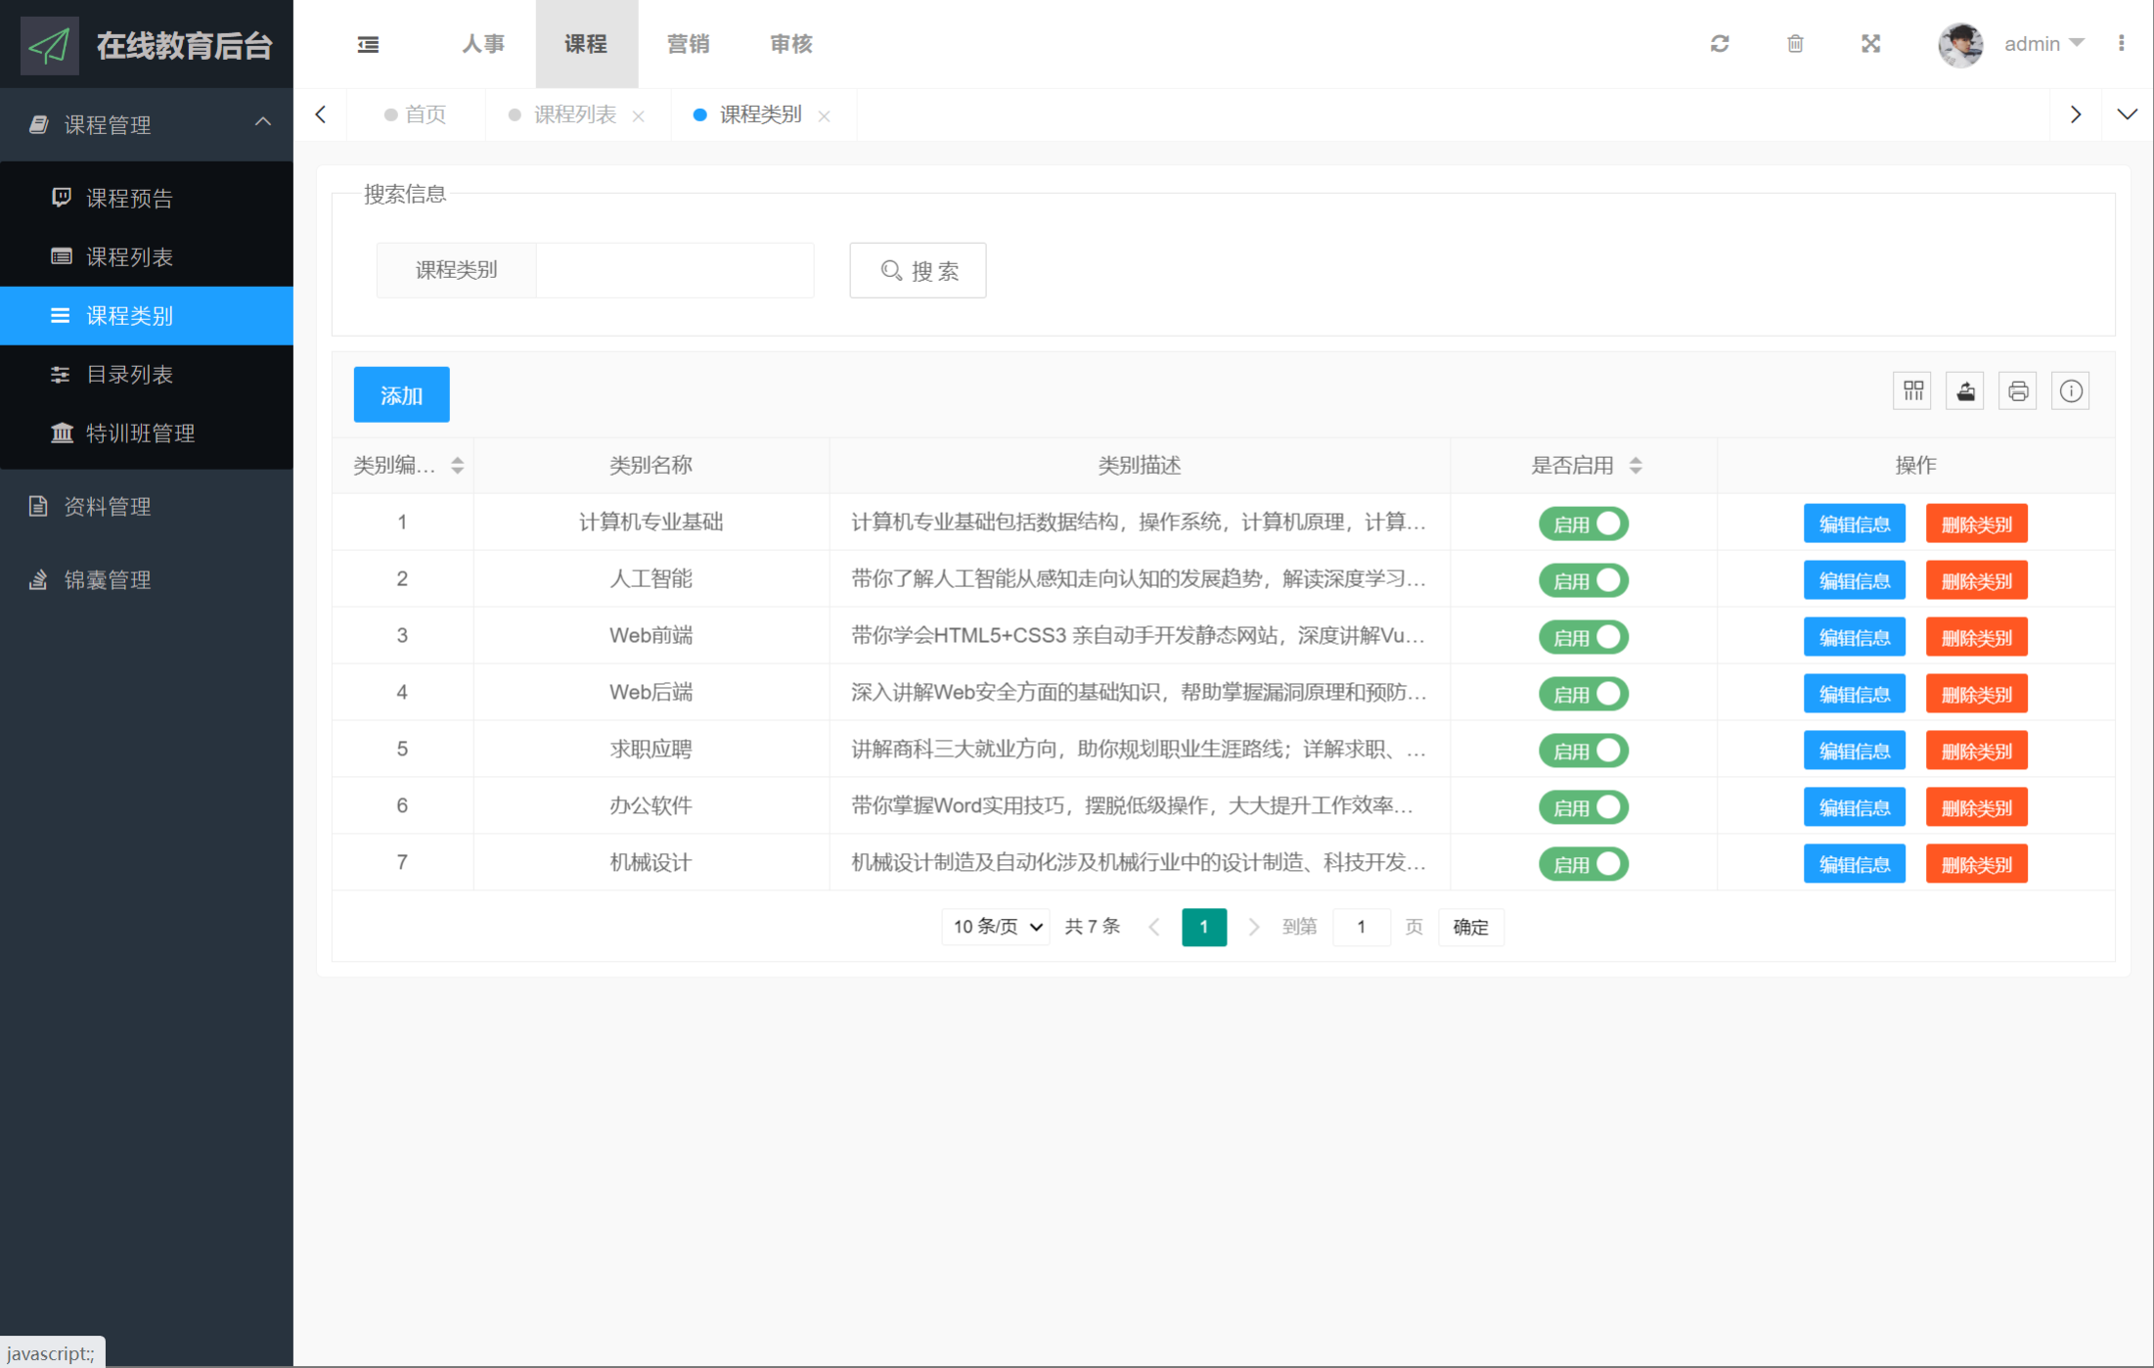
Task: Click the table info icon
Action: click(x=2071, y=391)
